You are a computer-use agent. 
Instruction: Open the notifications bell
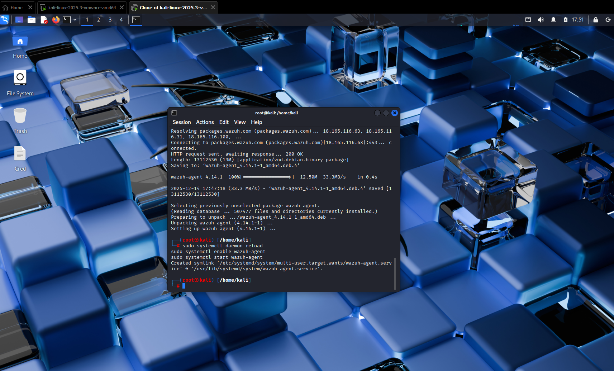click(x=553, y=20)
